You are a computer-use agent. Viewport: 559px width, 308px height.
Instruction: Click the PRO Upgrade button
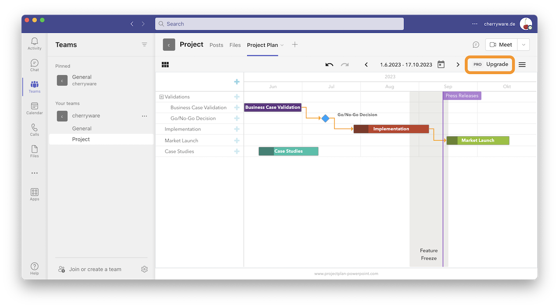coord(490,65)
